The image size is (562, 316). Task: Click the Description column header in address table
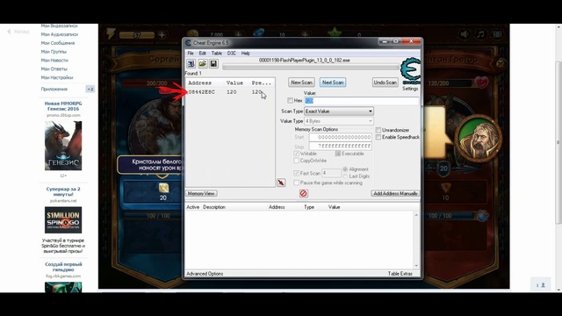(x=214, y=207)
